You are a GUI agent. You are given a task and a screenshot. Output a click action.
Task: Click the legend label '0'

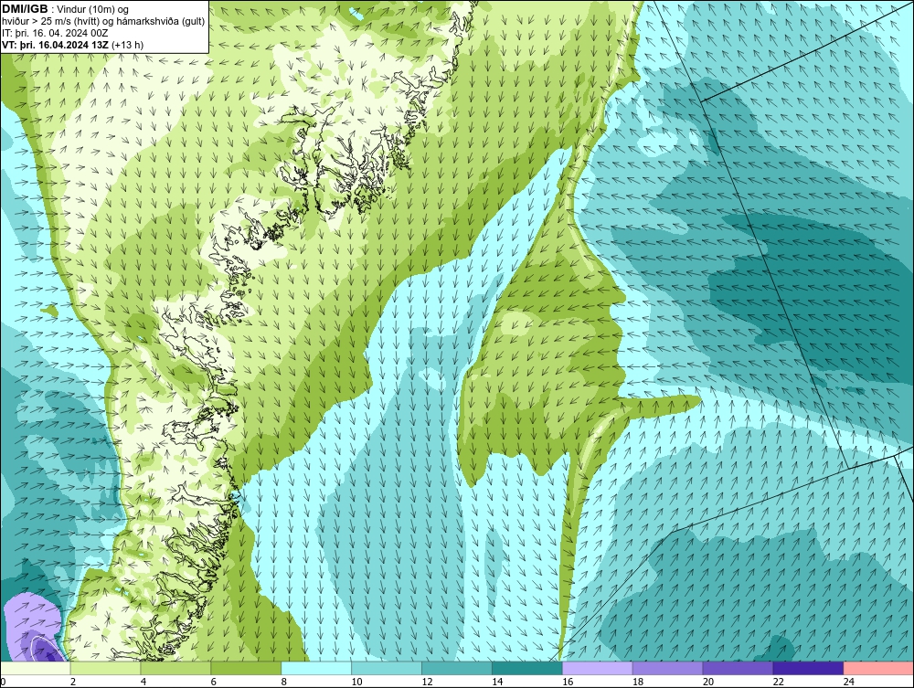[3, 682]
